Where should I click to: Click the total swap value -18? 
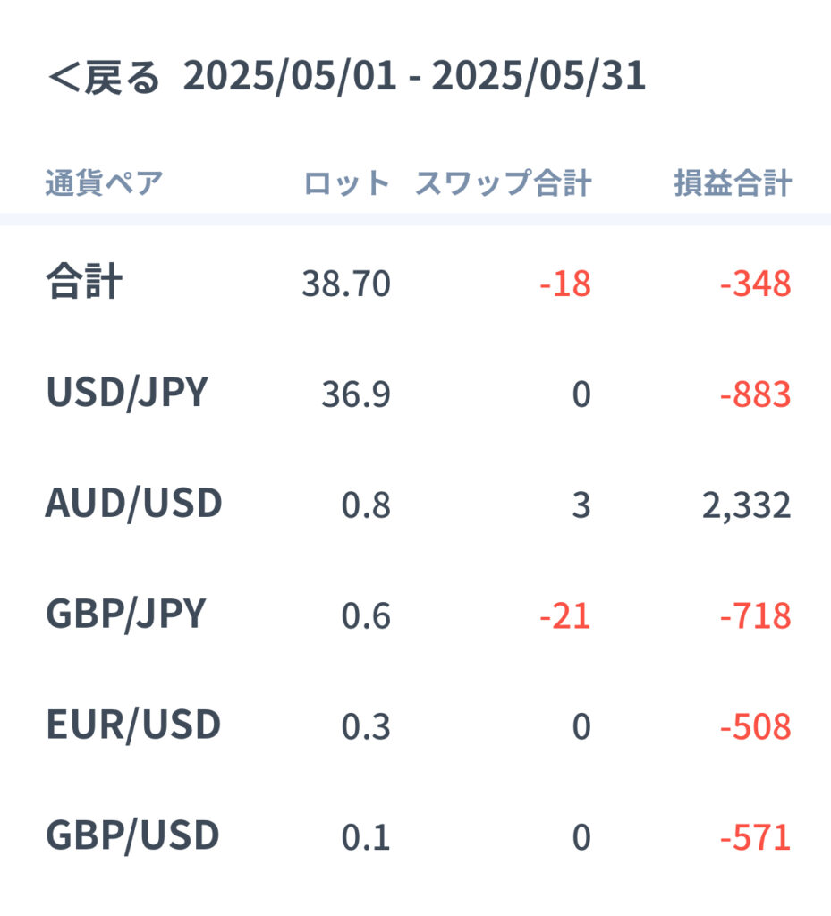point(565,284)
